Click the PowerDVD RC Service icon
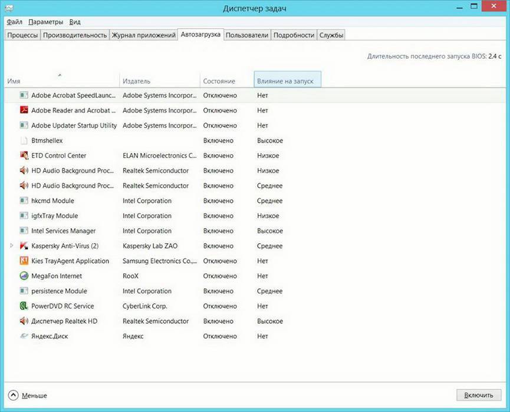The height and width of the screenshot is (412, 510). point(24,306)
